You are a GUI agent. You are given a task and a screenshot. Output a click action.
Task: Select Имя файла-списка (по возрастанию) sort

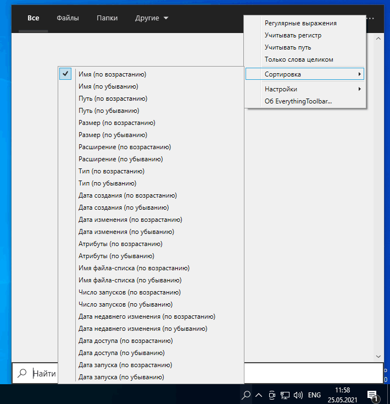(x=151, y=268)
